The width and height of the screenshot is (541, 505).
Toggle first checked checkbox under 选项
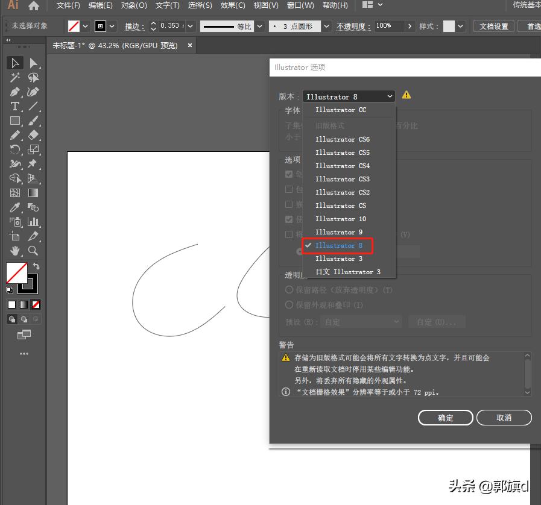tap(289, 174)
